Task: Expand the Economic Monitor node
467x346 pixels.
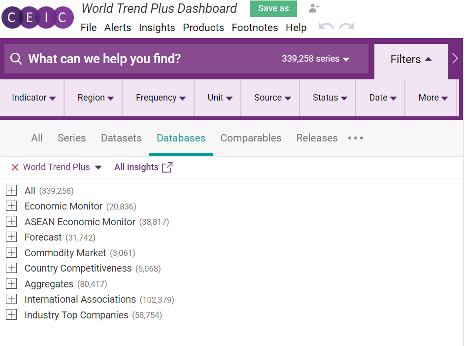Action: pos(11,206)
